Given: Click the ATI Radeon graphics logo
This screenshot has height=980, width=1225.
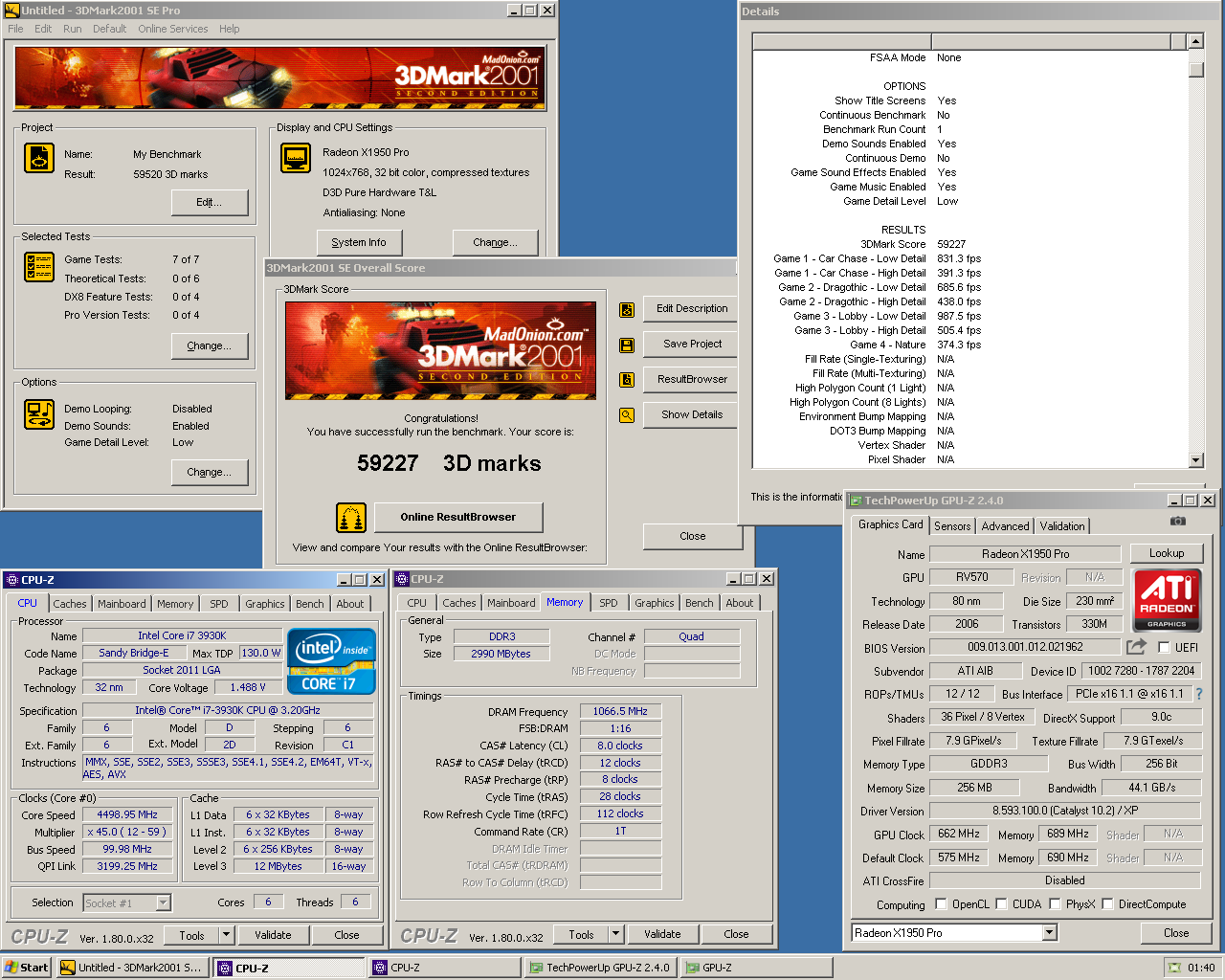Looking at the screenshot, I should pos(1167,600).
